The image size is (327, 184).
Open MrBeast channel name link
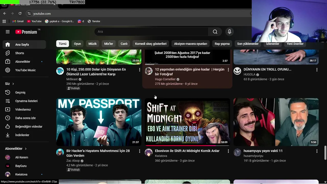(x=72, y=79)
